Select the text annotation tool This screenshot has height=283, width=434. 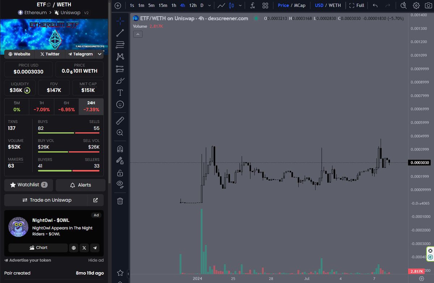[x=120, y=93]
